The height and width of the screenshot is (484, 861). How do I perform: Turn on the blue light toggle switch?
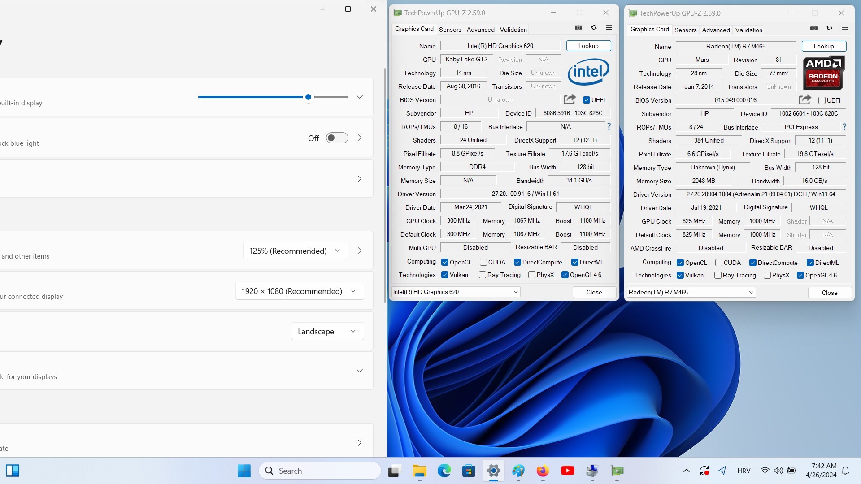pos(337,138)
